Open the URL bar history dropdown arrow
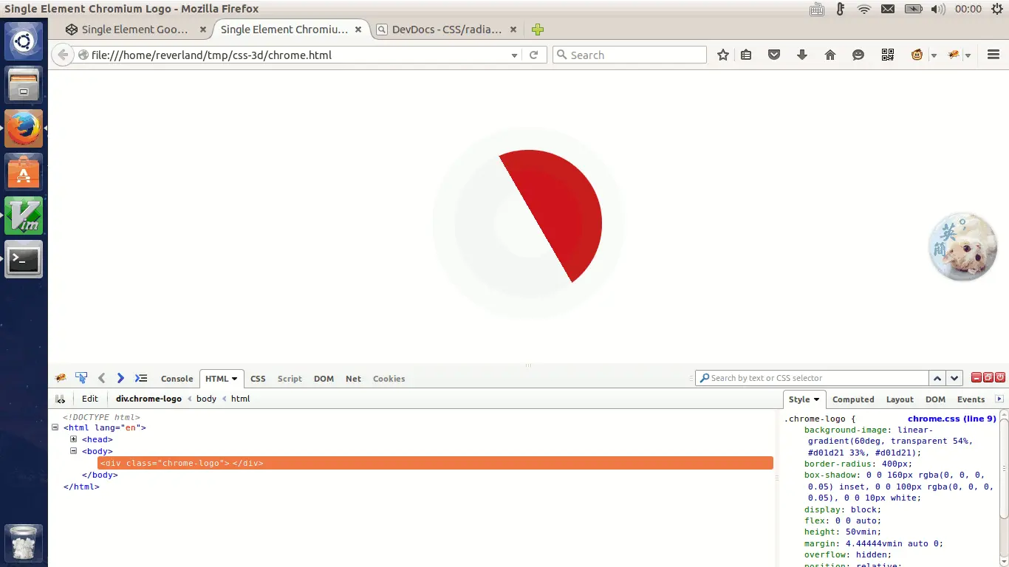Image resolution: width=1009 pixels, height=567 pixels. click(515, 55)
